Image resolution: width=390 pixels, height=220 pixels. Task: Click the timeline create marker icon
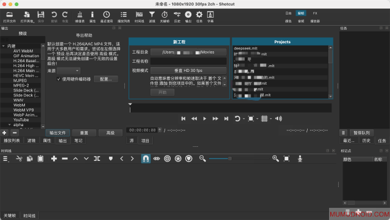111,158
